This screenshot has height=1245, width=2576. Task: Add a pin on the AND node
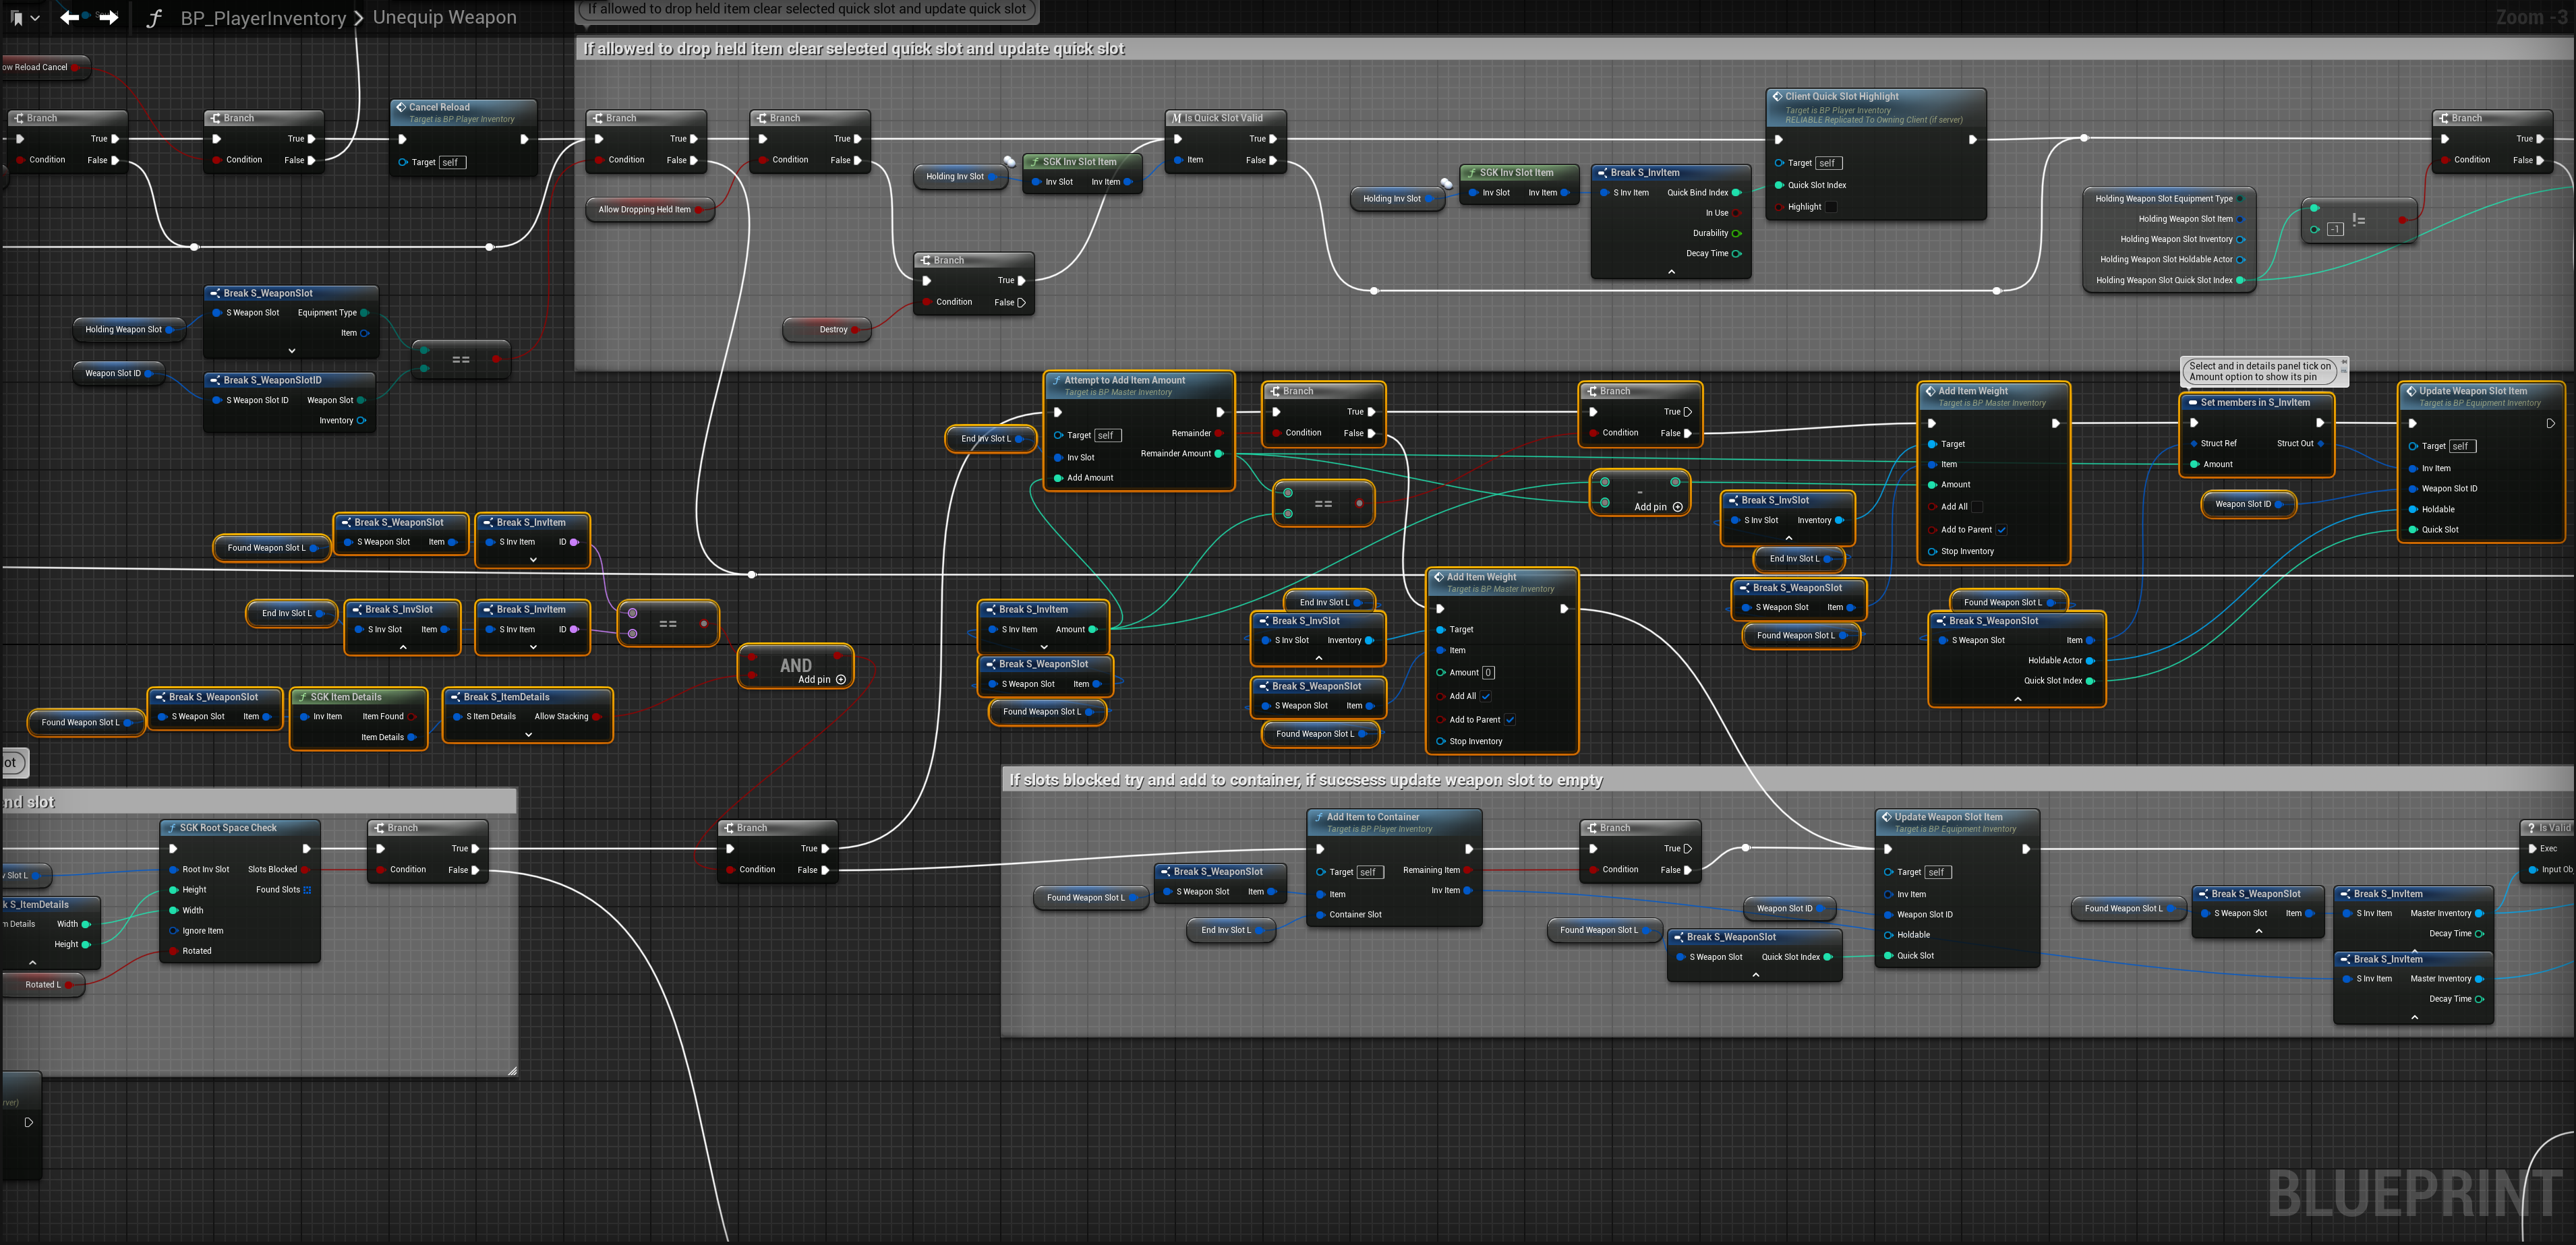pyautogui.click(x=841, y=679)
